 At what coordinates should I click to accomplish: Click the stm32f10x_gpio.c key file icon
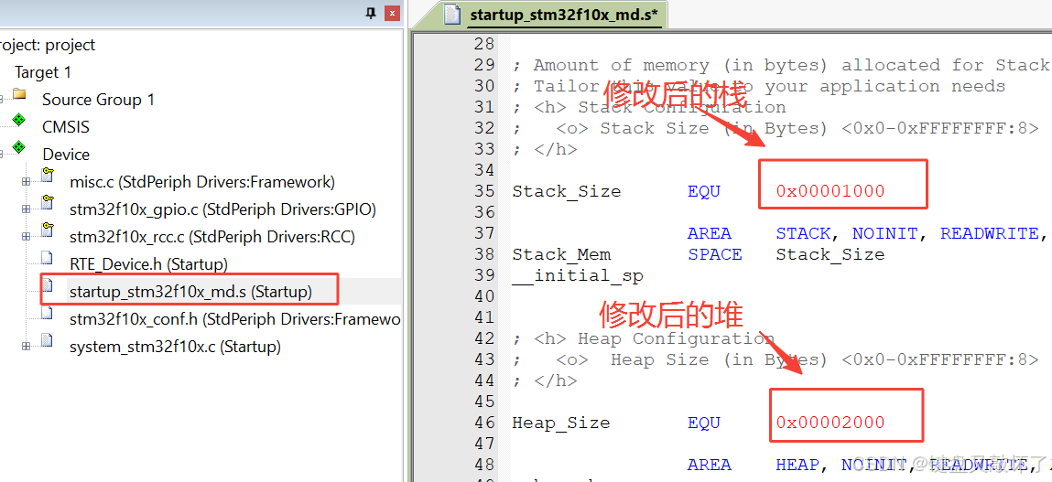point(47,203)
